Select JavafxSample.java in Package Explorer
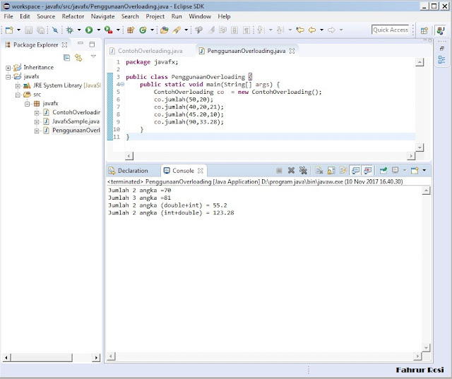This screenshot has height=379, width=452. pos(76,121)
